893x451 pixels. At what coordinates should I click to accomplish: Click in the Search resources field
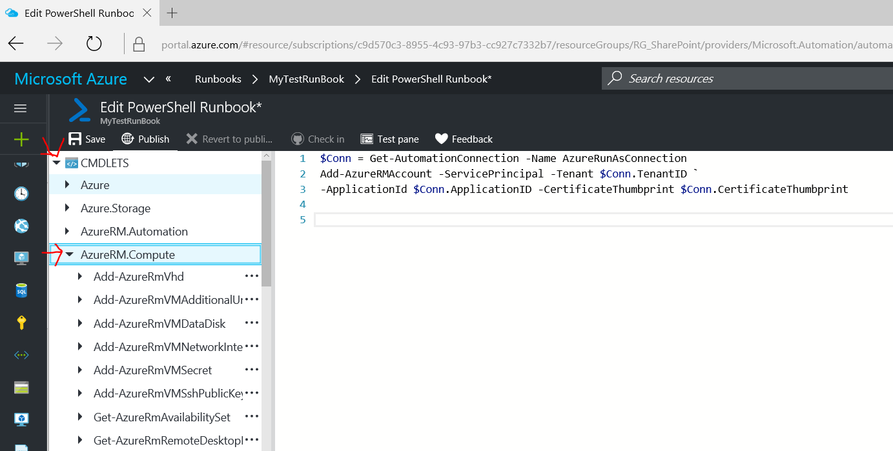747,78
